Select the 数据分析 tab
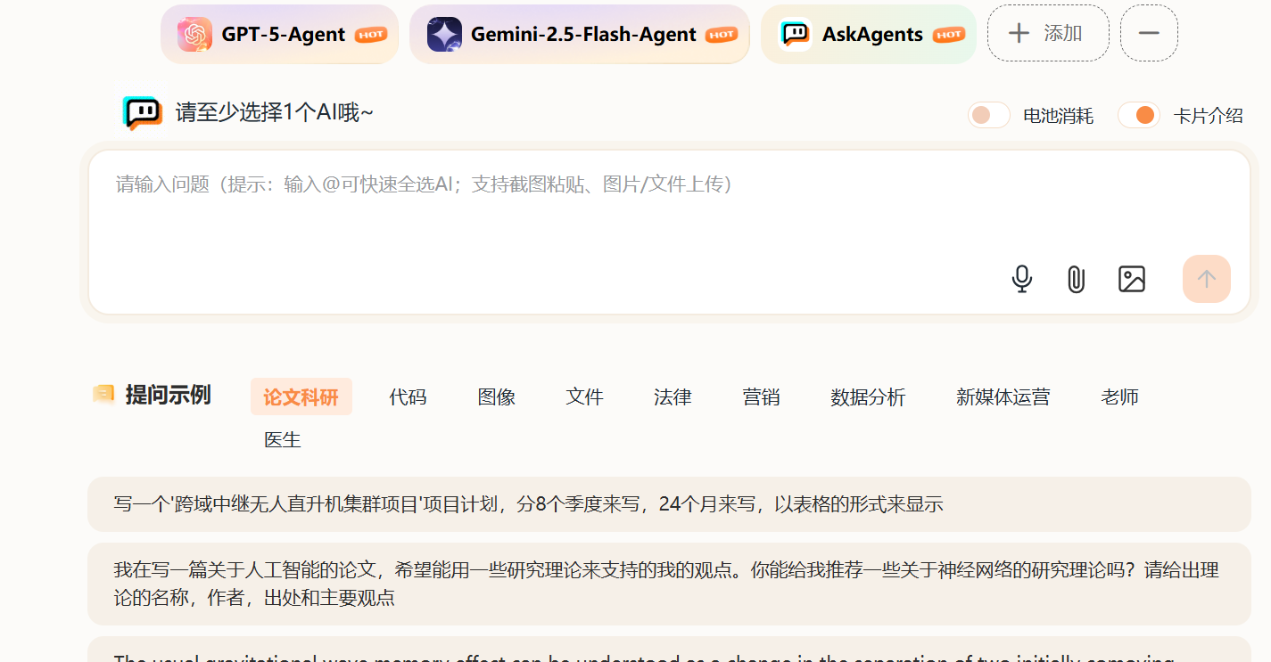This screenshot has width=1271, height=662. click(x=868, y=397)
